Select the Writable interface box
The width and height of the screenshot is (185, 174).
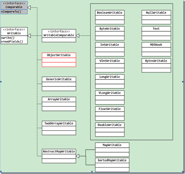tap(14, 36)
